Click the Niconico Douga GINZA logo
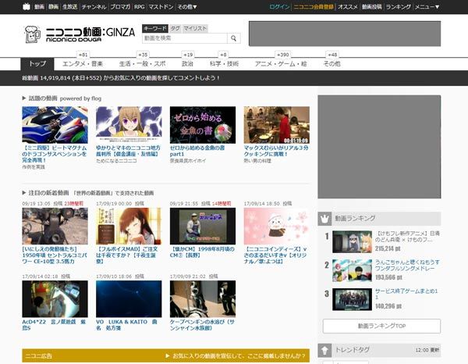 pyautogui.click(x=79, y=35)
